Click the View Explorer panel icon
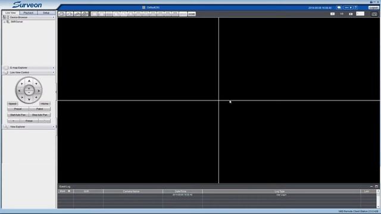This screenshot has height=214, width=381. 5,127
